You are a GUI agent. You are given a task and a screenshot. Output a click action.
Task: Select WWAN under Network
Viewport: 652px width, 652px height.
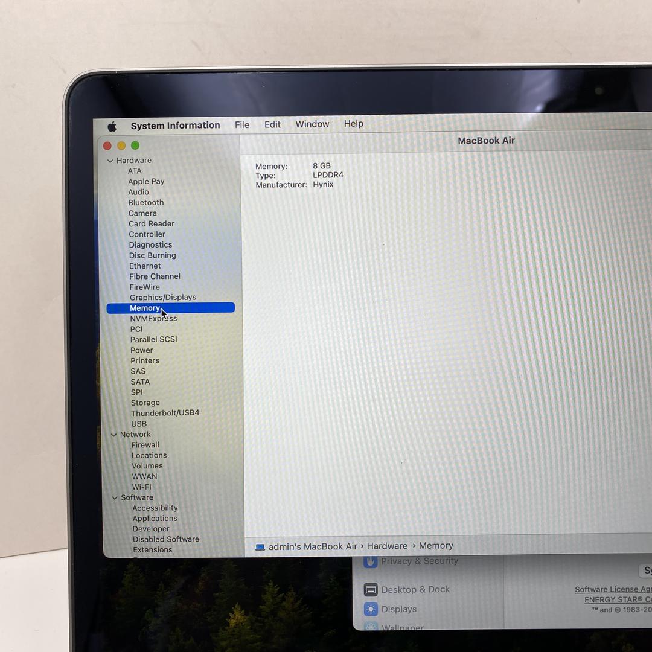pos(144,476)
